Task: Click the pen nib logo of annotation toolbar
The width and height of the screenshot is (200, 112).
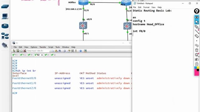Action: tap(197, 11)
